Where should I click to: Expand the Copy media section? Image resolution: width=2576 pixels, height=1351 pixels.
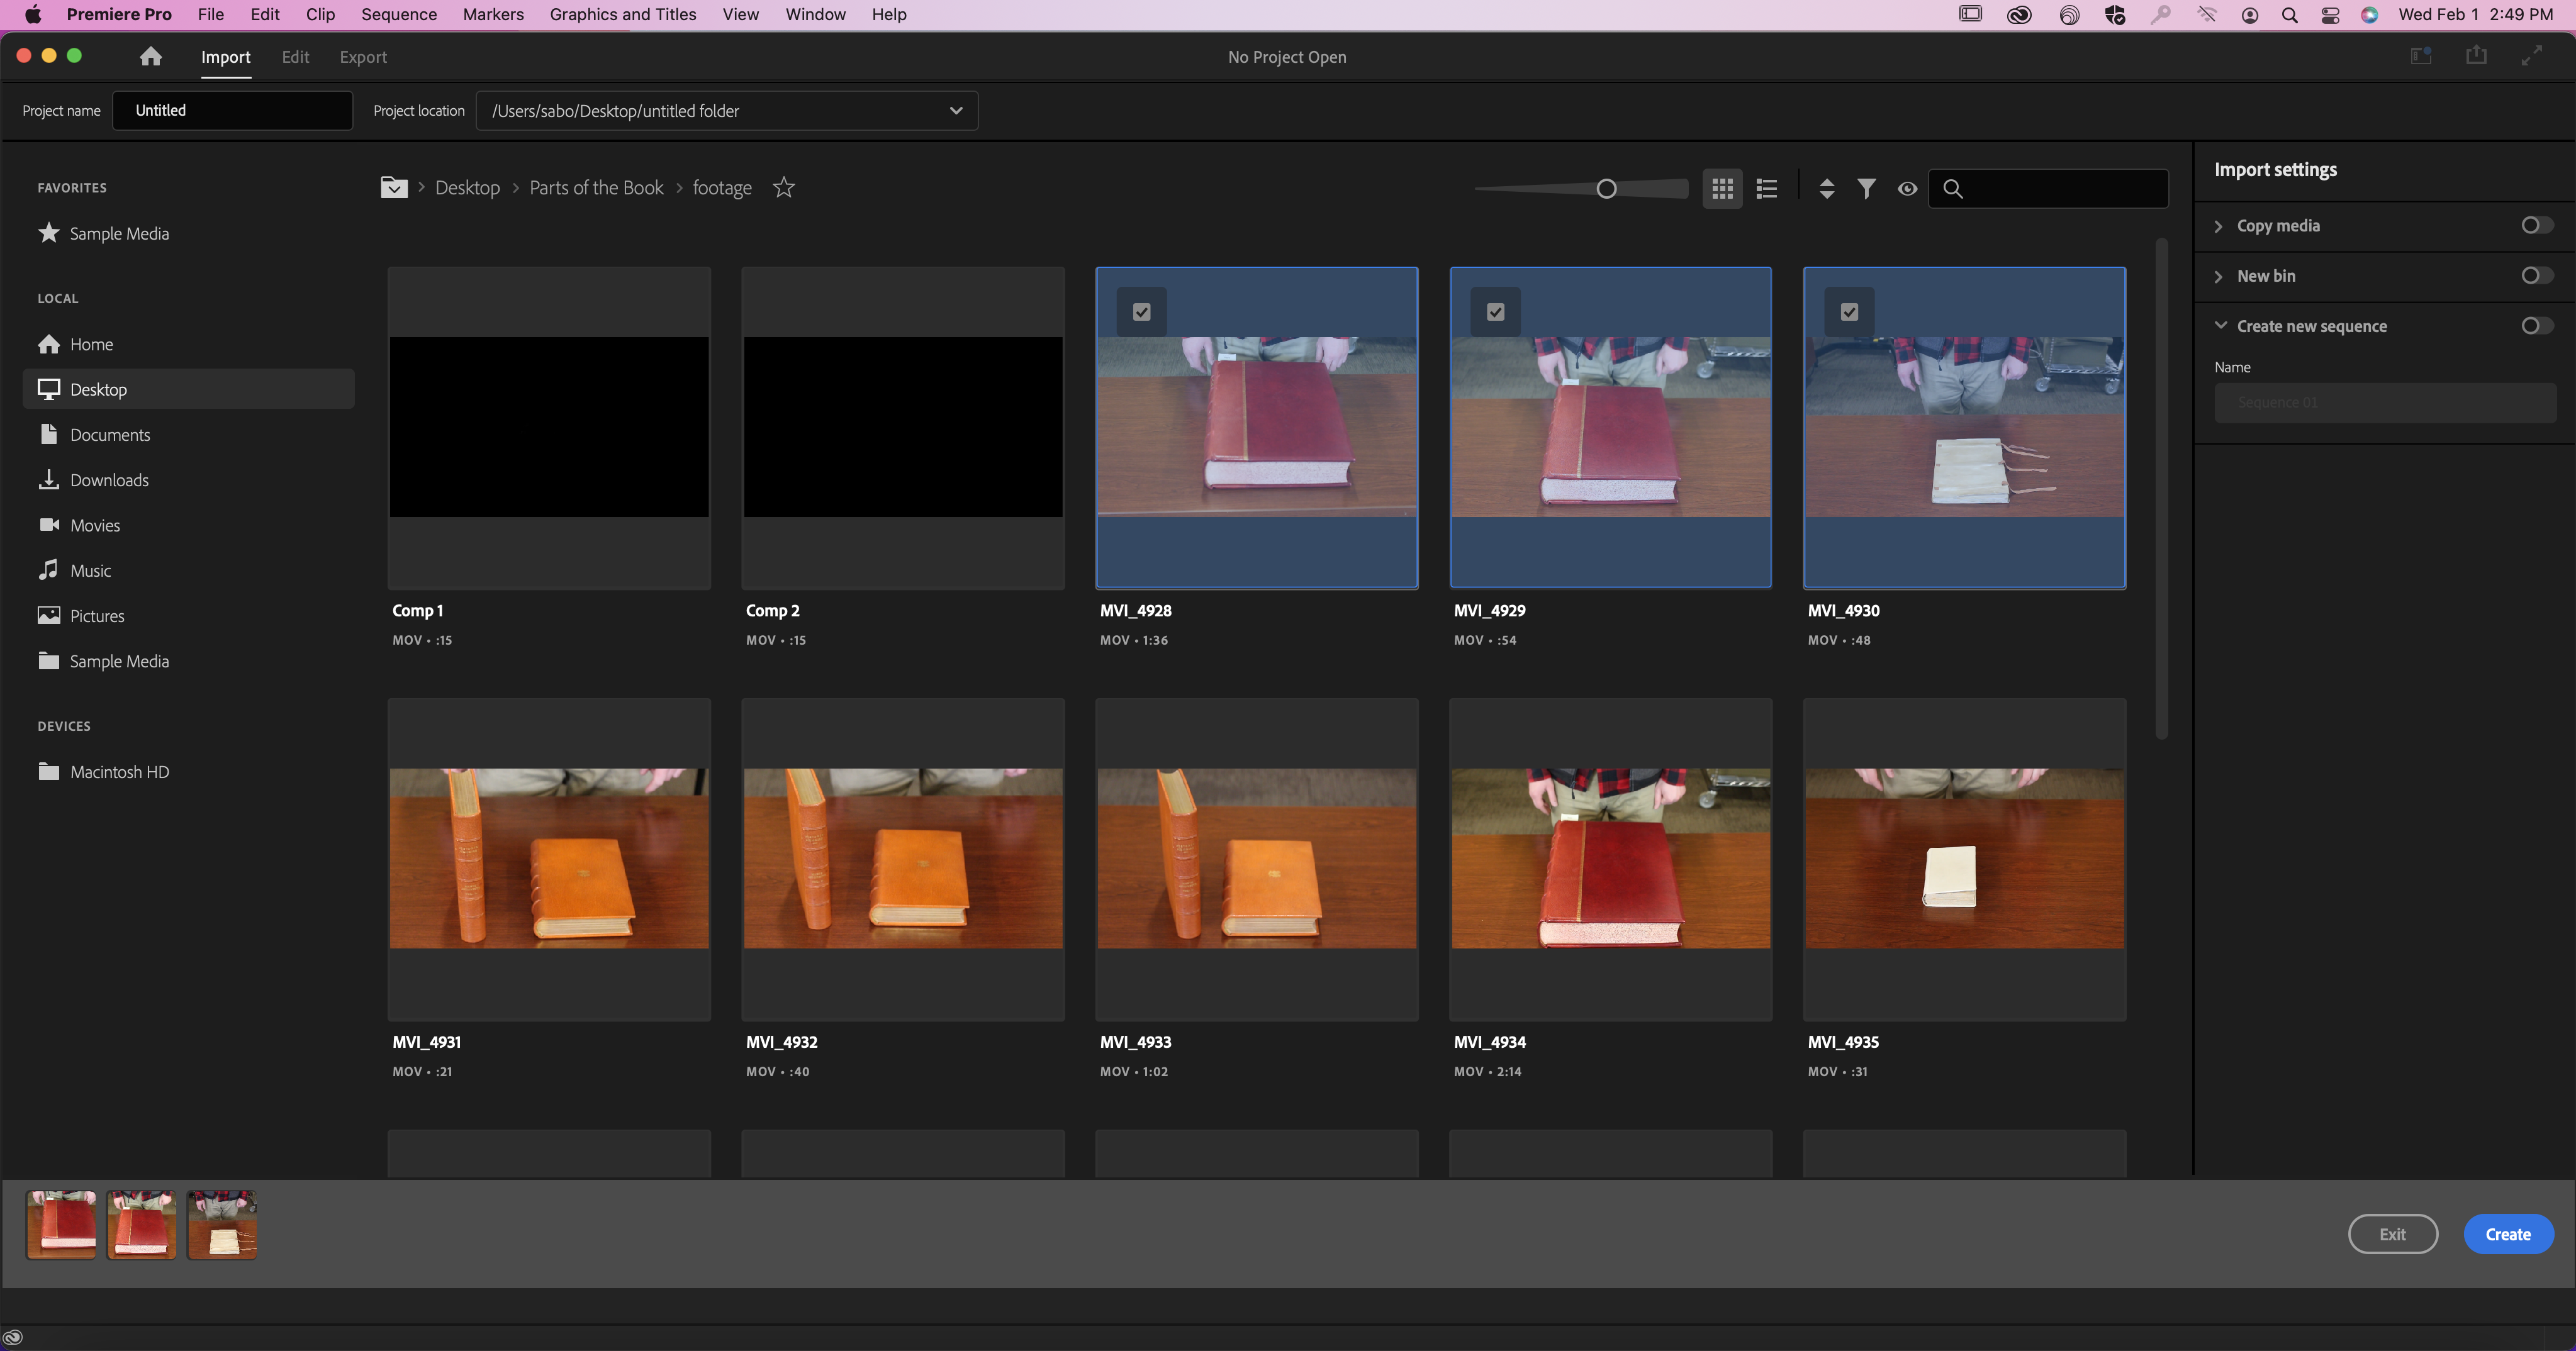coord(2219,226)
